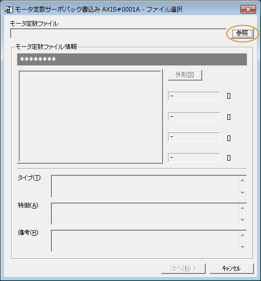Click the motor image preview area
This screenshot has height=281, width=261.
90,116
